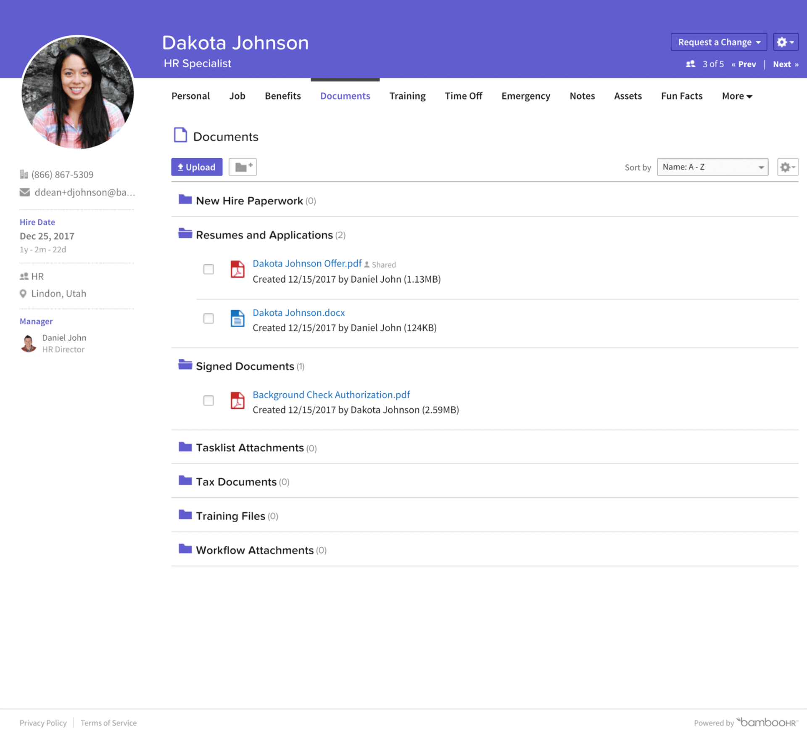807x747 pixels.
Task: Open the Terms of Service link
Action: coord(108,723)
